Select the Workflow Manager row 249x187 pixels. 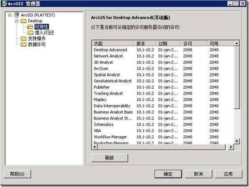pyautogui.click(x=163, y=137)
